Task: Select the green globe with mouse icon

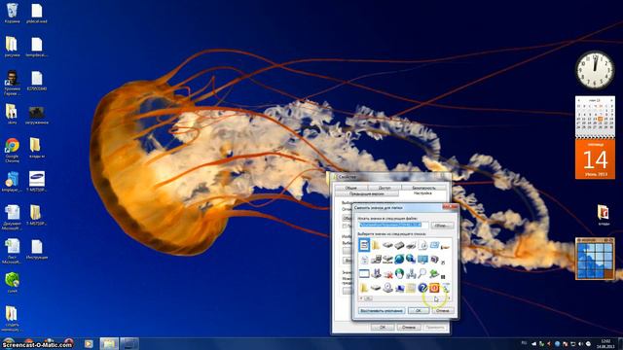Action: pos(399,273)
